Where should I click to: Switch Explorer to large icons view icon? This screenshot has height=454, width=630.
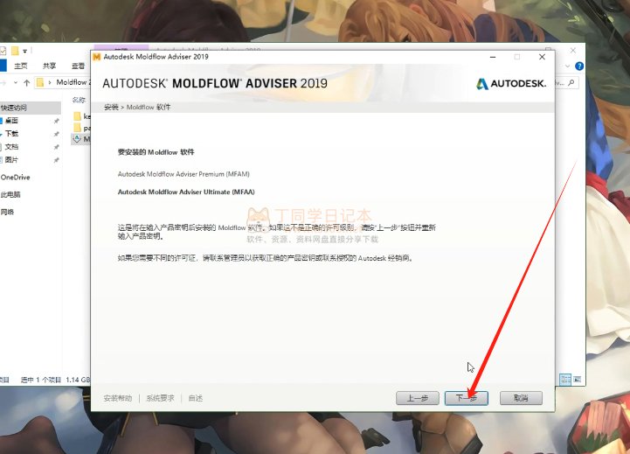[x=577, y=379]
